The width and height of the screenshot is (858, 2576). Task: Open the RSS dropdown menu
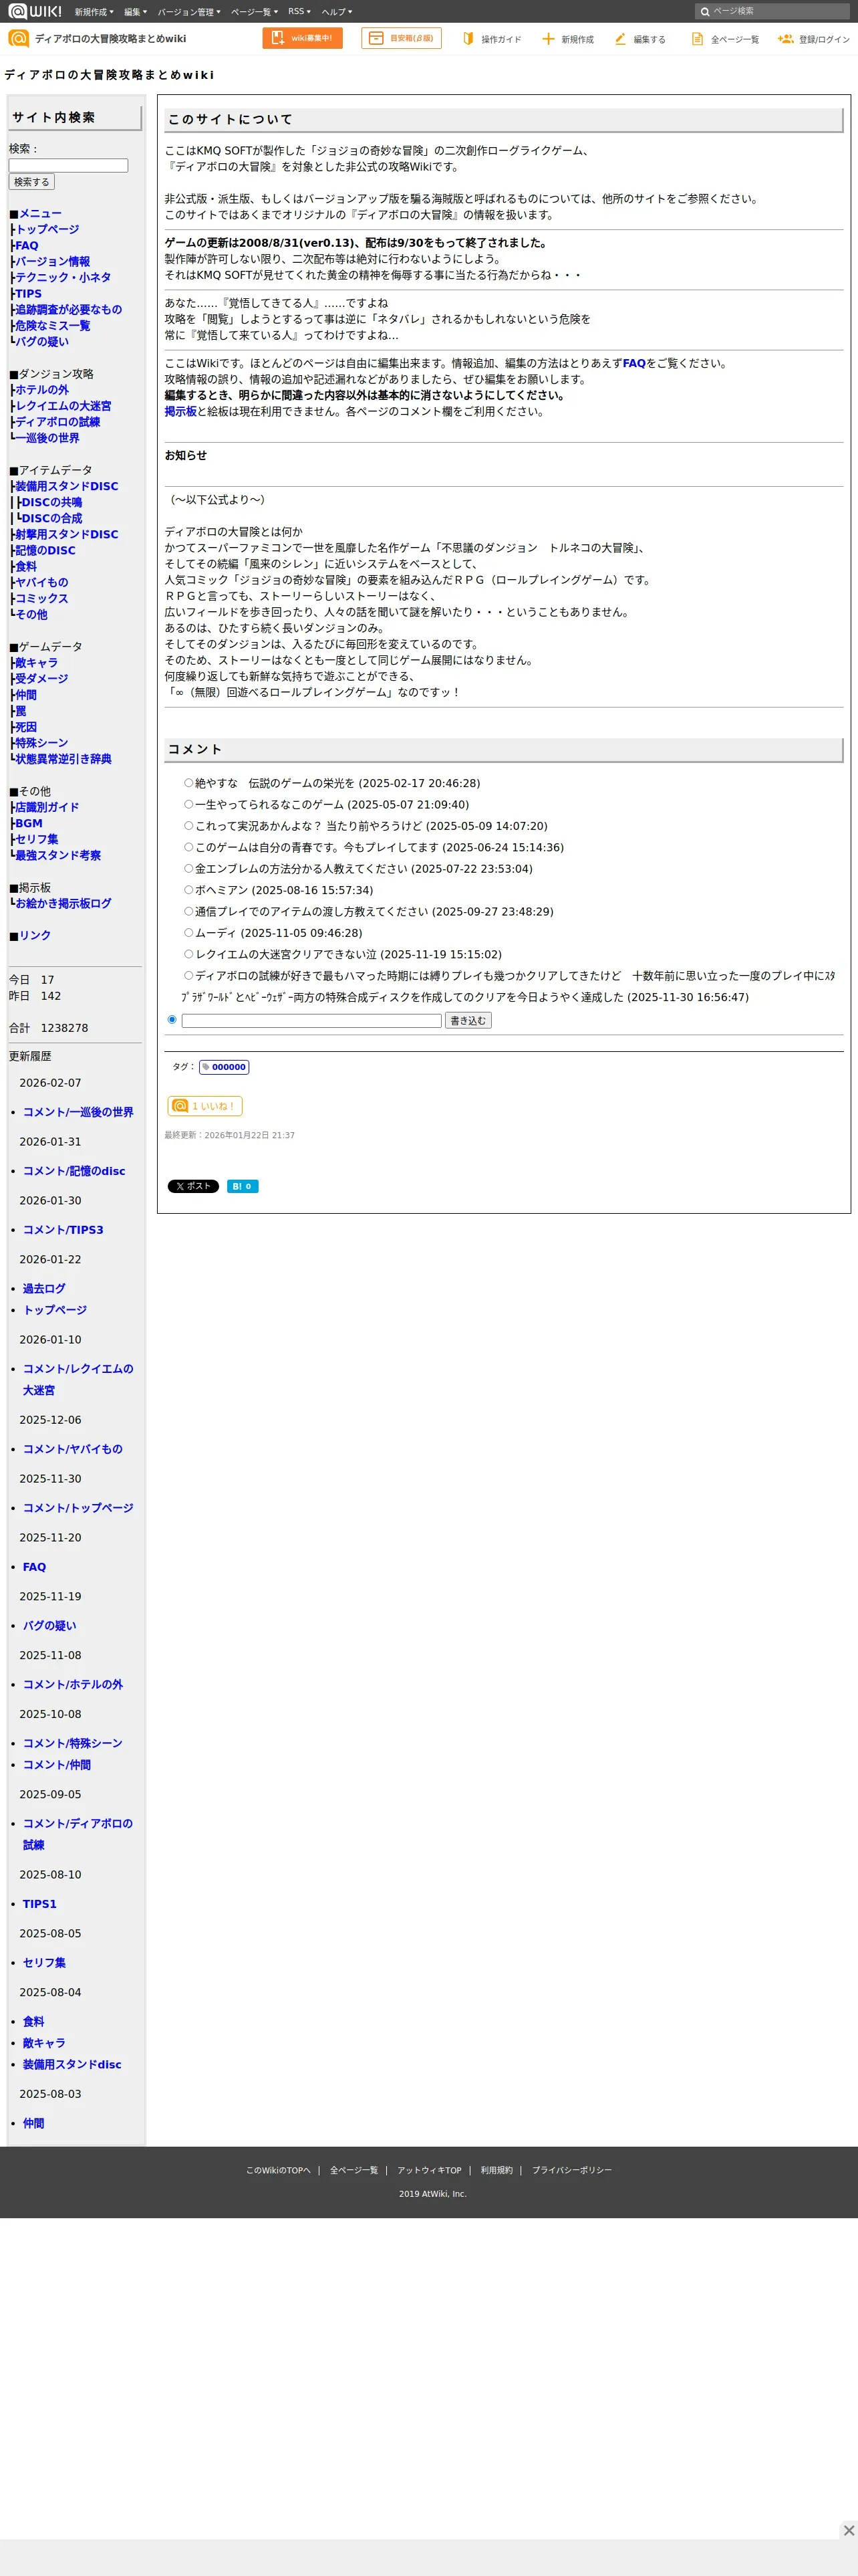coord(299,12)
